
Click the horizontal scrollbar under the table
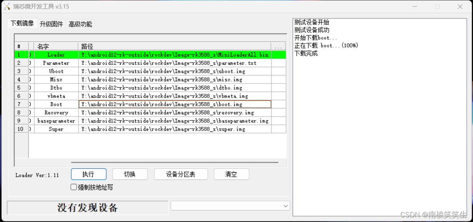[x=175, y=163]
